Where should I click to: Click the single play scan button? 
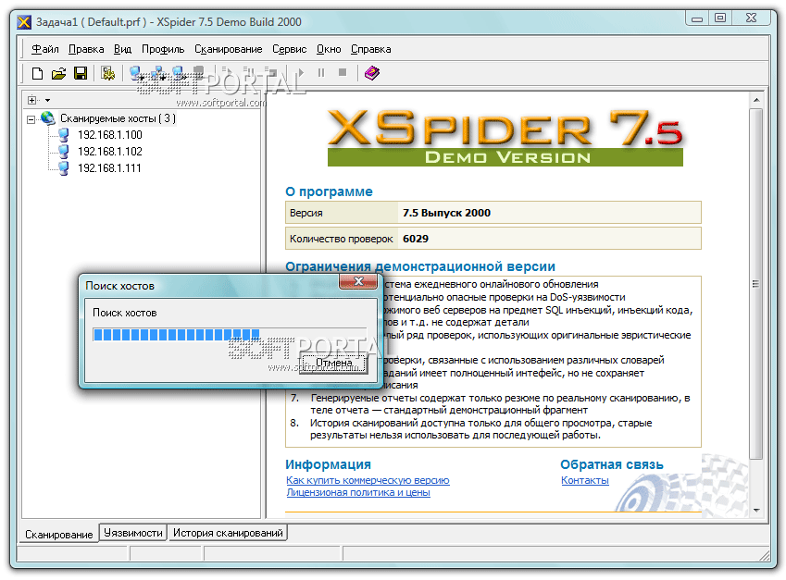coord(301,73)
